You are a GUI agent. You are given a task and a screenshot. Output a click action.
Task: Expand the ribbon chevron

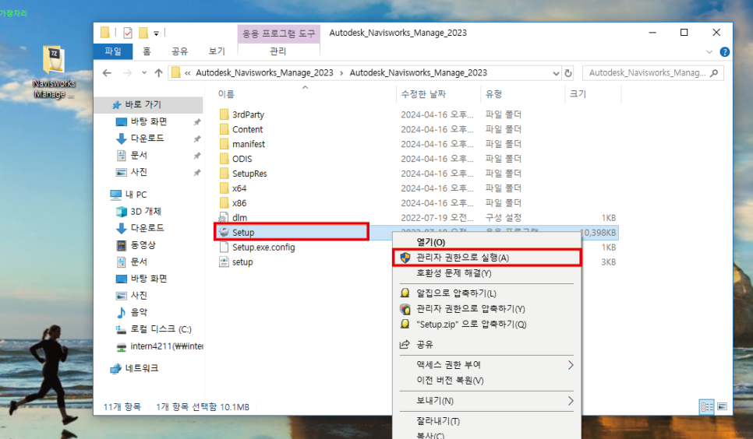click(x=709, y=52)
